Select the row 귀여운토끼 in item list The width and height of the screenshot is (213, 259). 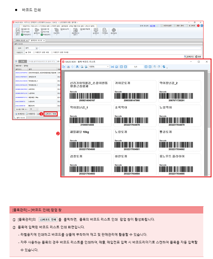click(38, 77)
